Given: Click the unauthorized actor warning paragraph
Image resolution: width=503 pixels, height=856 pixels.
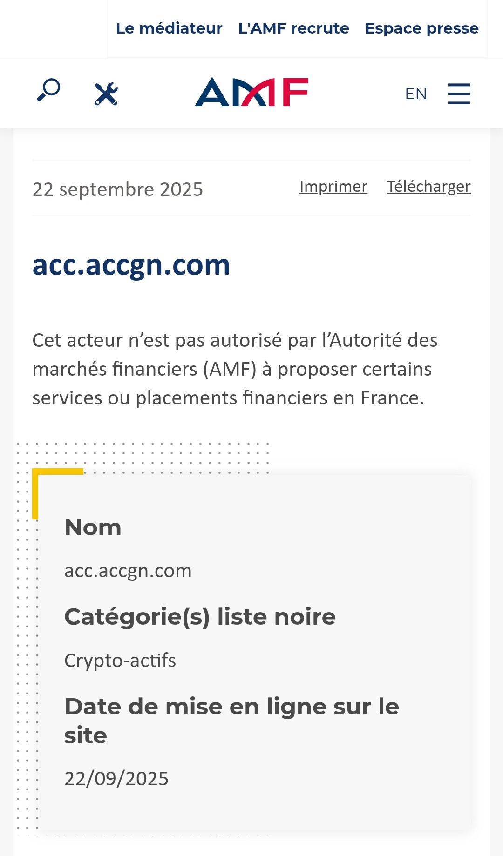Looking at the screenshot, I should 235,369.
